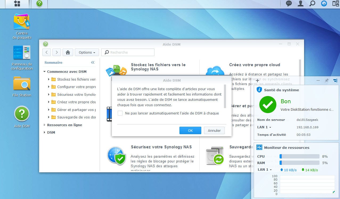Pin the widgets panel
340x199 pixels.
326,80
